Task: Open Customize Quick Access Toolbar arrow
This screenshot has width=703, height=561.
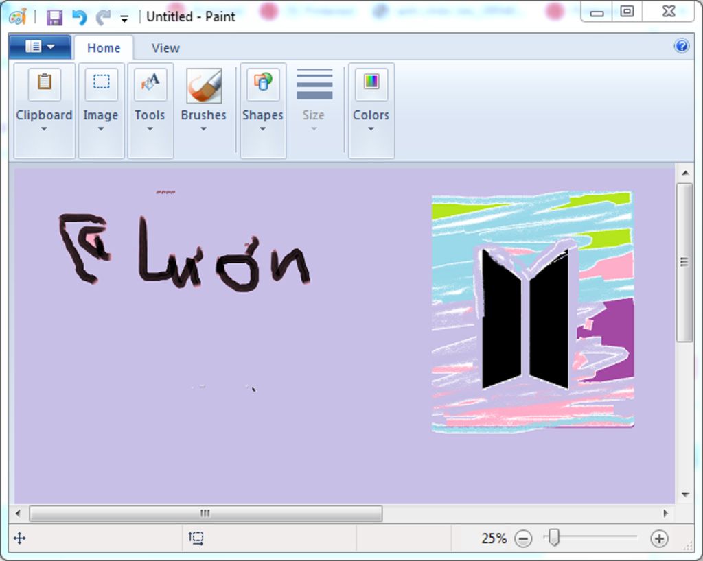Action: [125, 19]
